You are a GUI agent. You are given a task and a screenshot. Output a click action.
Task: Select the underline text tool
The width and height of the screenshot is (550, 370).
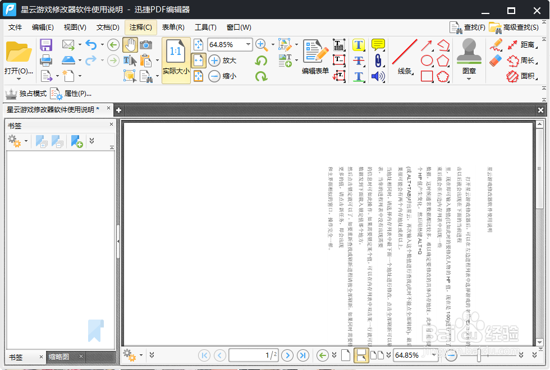click(359, 76)
